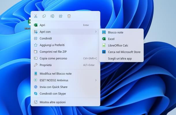Click the star icon for Aggiungi a Preferiti
176x115 pixels.
pyautogui.click(x=36, y=45)
